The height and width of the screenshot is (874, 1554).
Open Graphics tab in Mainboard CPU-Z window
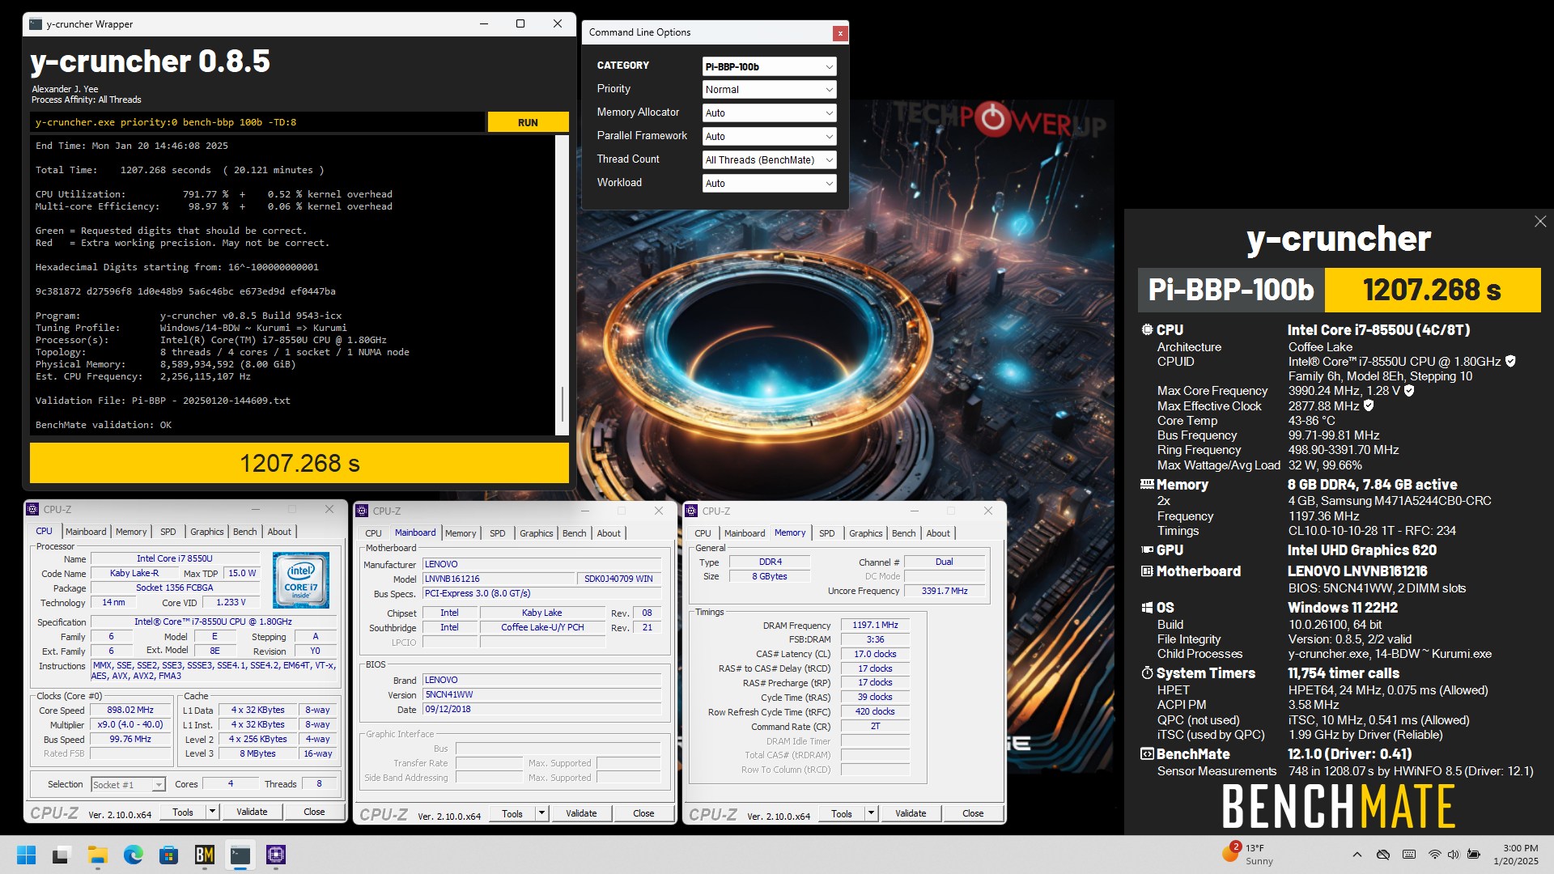(537, 533)
